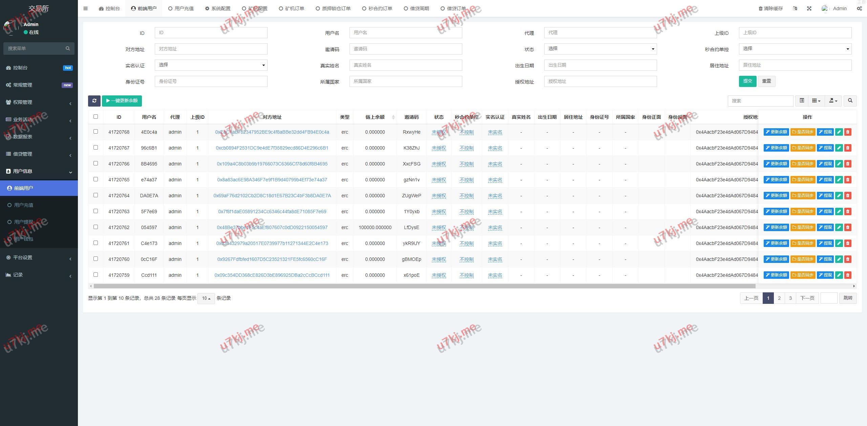
Task: Click the export data icon dropdown
Action: coord(833,101)
